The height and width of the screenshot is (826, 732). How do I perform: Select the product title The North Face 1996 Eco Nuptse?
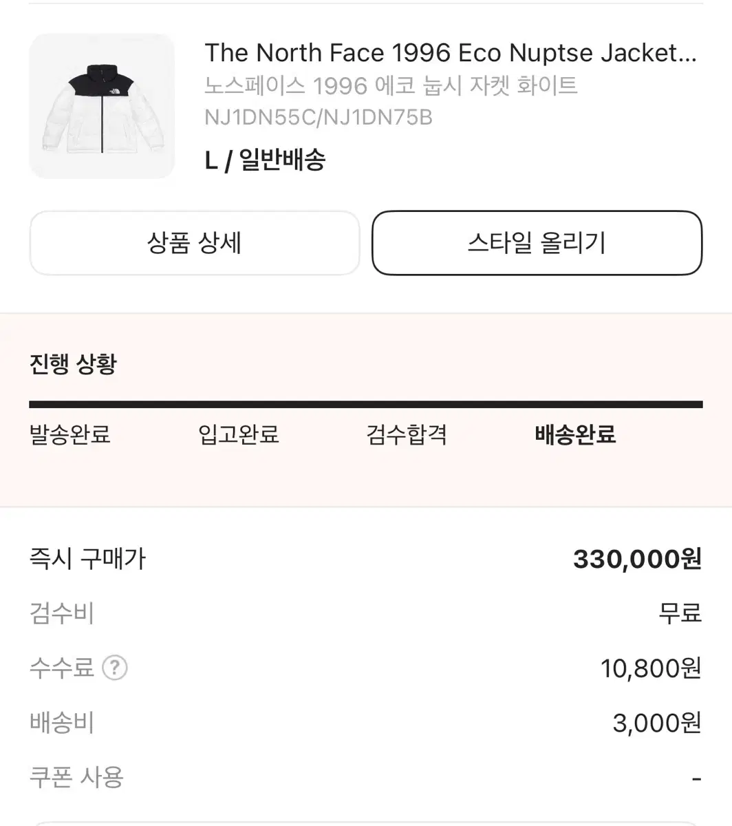coord(451,53)
